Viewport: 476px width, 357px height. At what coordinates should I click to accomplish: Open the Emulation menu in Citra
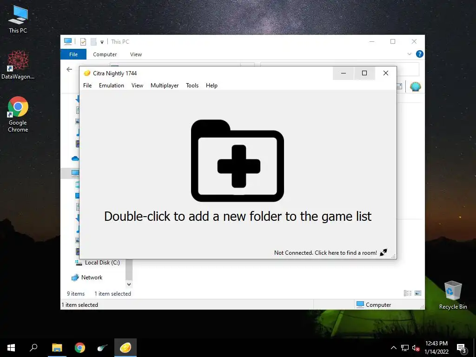(112, 86)
